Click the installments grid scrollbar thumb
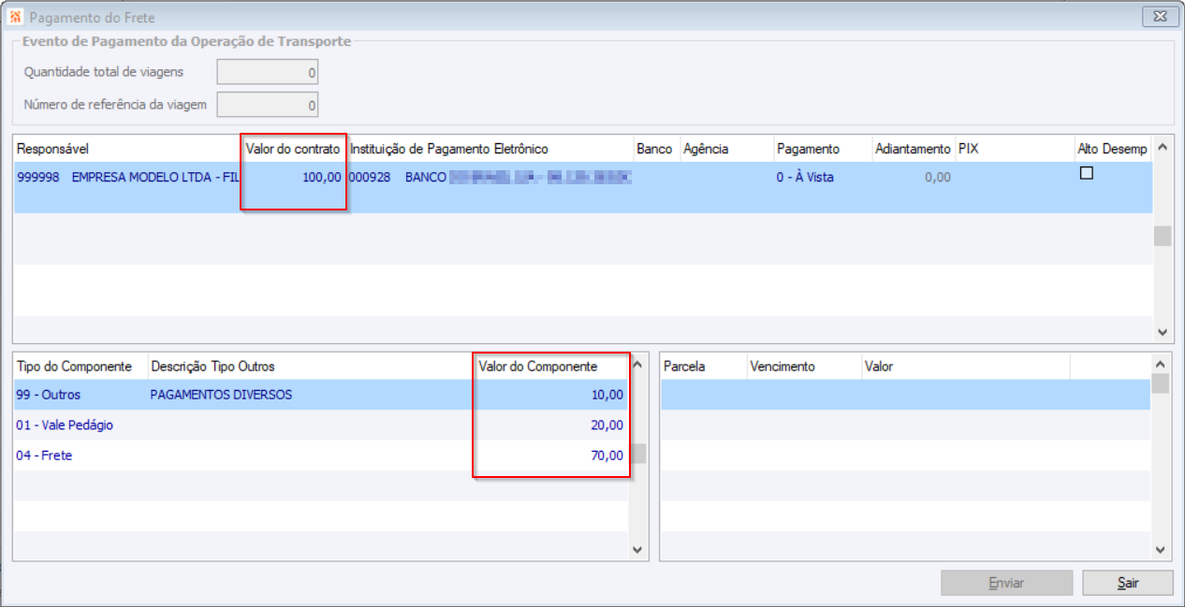 1161,383
